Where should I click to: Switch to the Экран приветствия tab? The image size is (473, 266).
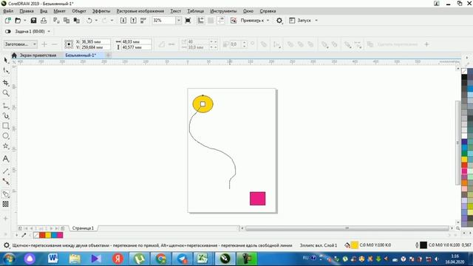tap(38, 55)
